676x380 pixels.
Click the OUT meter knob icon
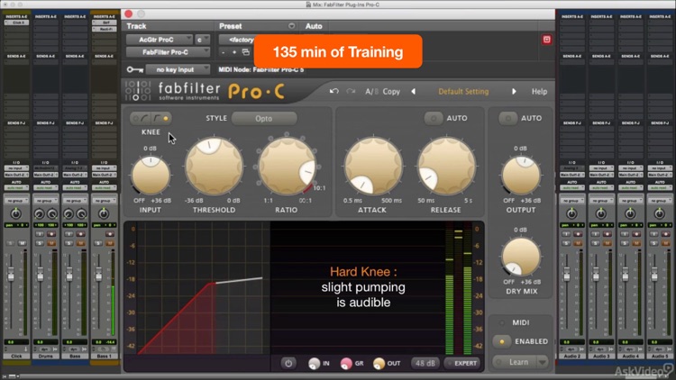pyautogui.click(x=379, y=364)
